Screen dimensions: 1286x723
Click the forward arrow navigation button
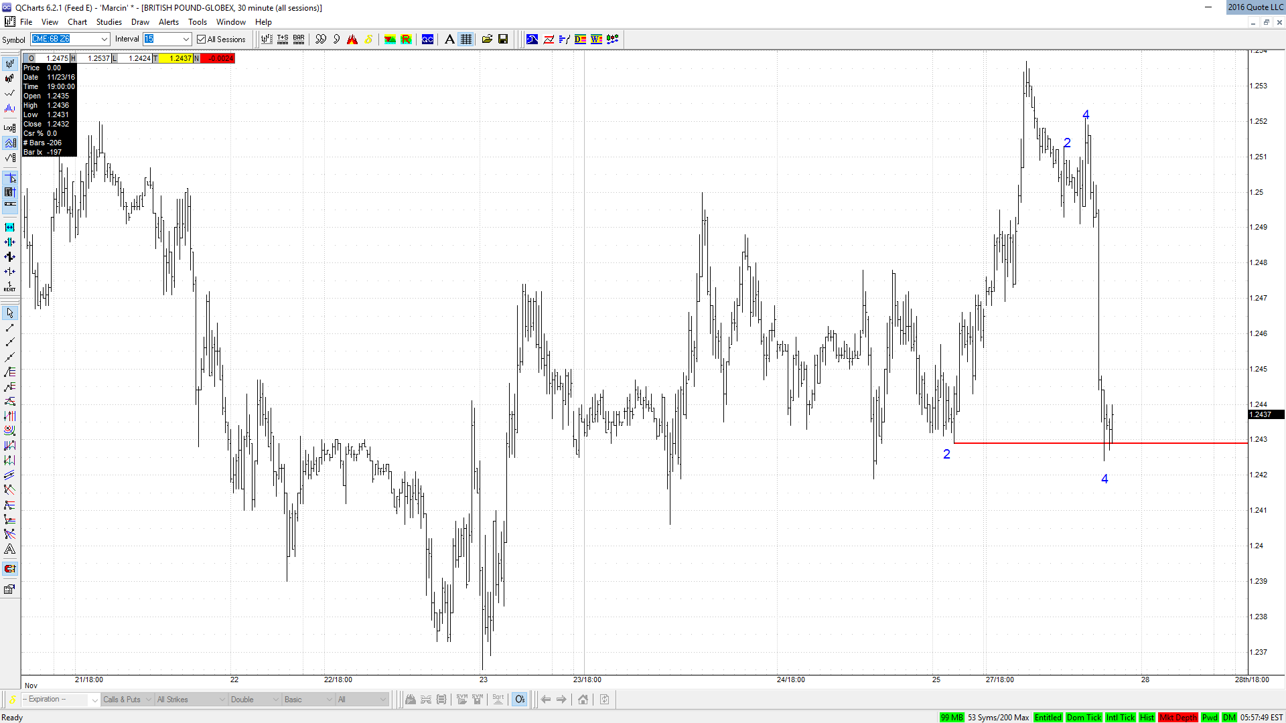click(561, 700)
